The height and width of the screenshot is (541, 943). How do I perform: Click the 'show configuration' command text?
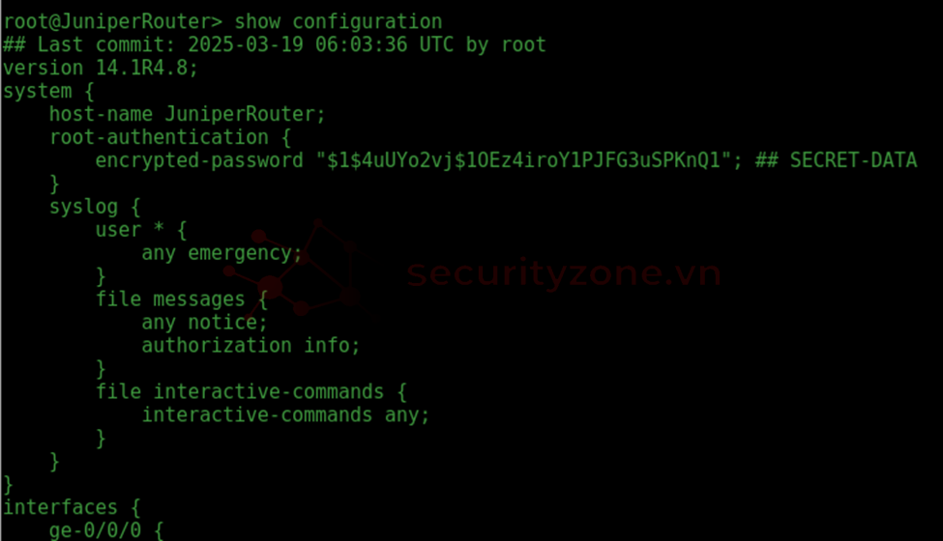click(338, 22)
